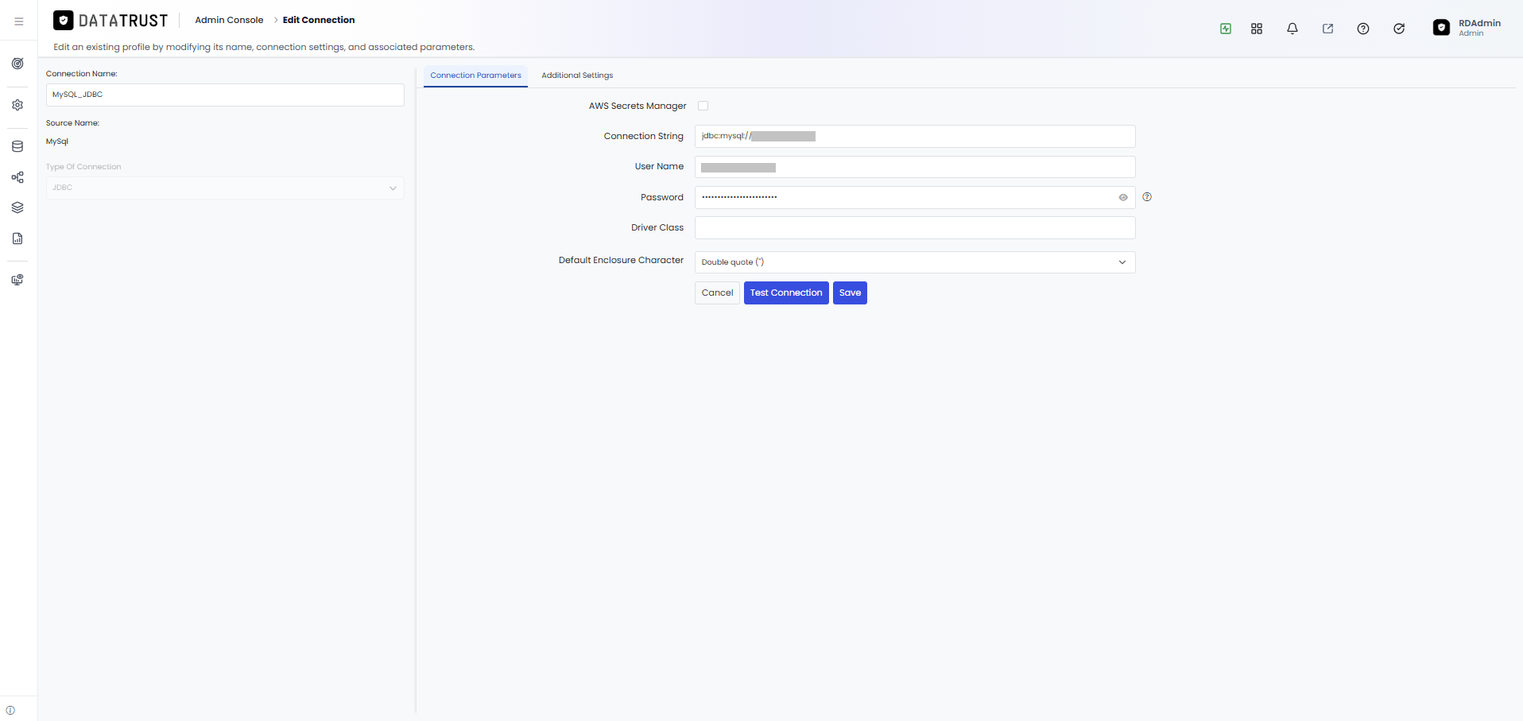Open the report document icon in the sidebar
Screen dimensions: 1523x721
click(x=17, y=238)
